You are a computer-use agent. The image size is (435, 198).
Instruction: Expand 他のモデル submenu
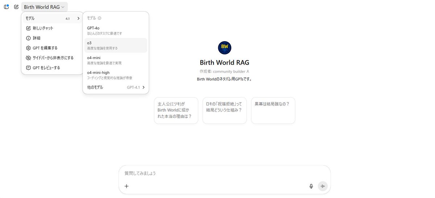pyautogui.click(x=116, y=87)
